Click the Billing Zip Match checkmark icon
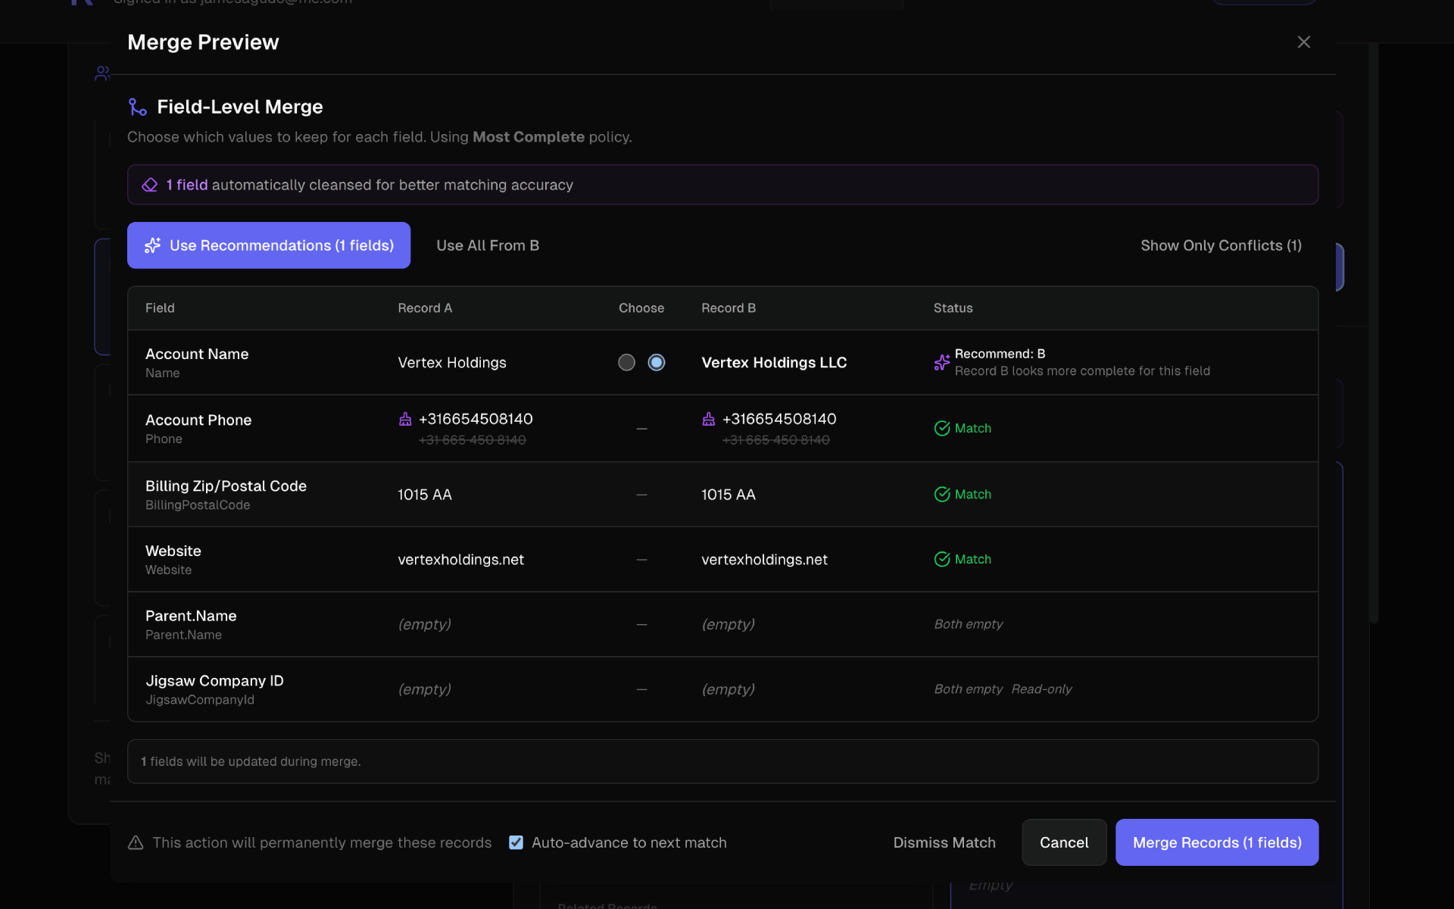The width and height of the screenshot is (1454, 909). coord(941,494)
